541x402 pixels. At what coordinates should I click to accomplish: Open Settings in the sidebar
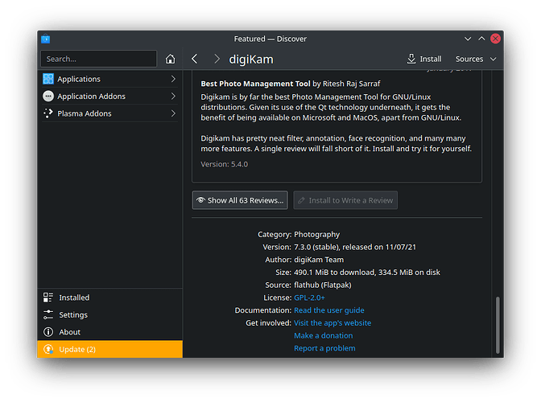[73, 315]
